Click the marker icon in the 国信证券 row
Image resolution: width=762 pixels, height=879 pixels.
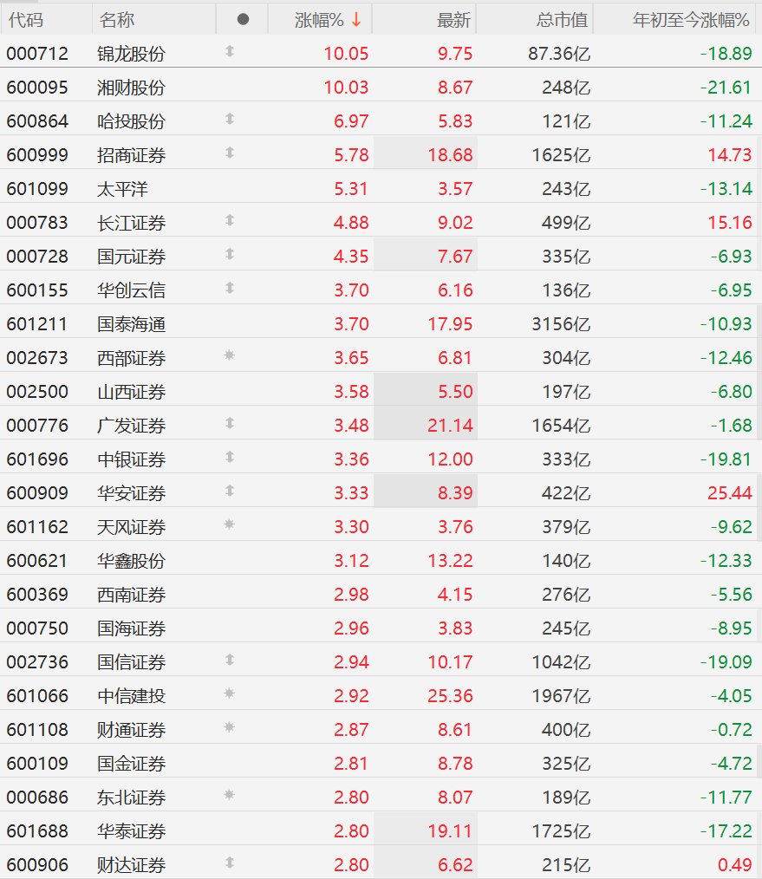230,660
